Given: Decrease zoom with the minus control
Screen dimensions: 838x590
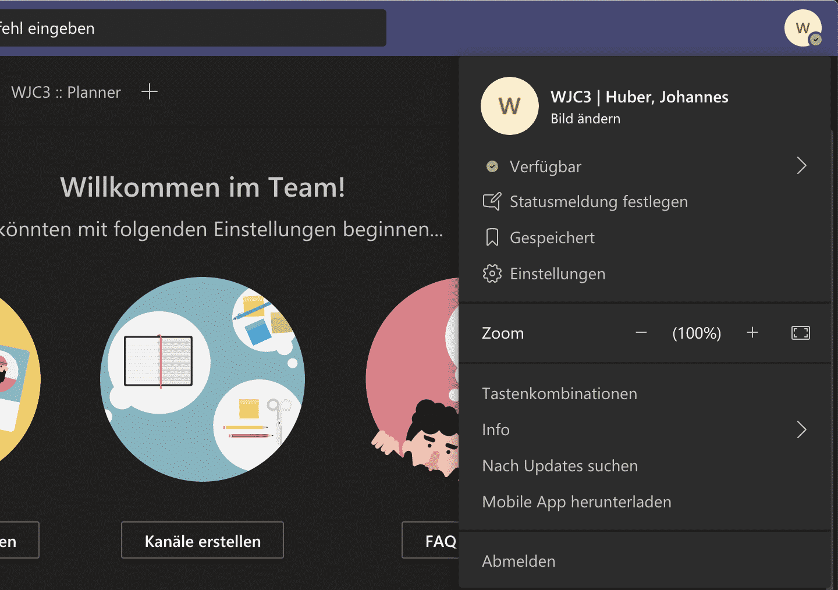Looking at the screenshot, I should click(x=640, y=333).
